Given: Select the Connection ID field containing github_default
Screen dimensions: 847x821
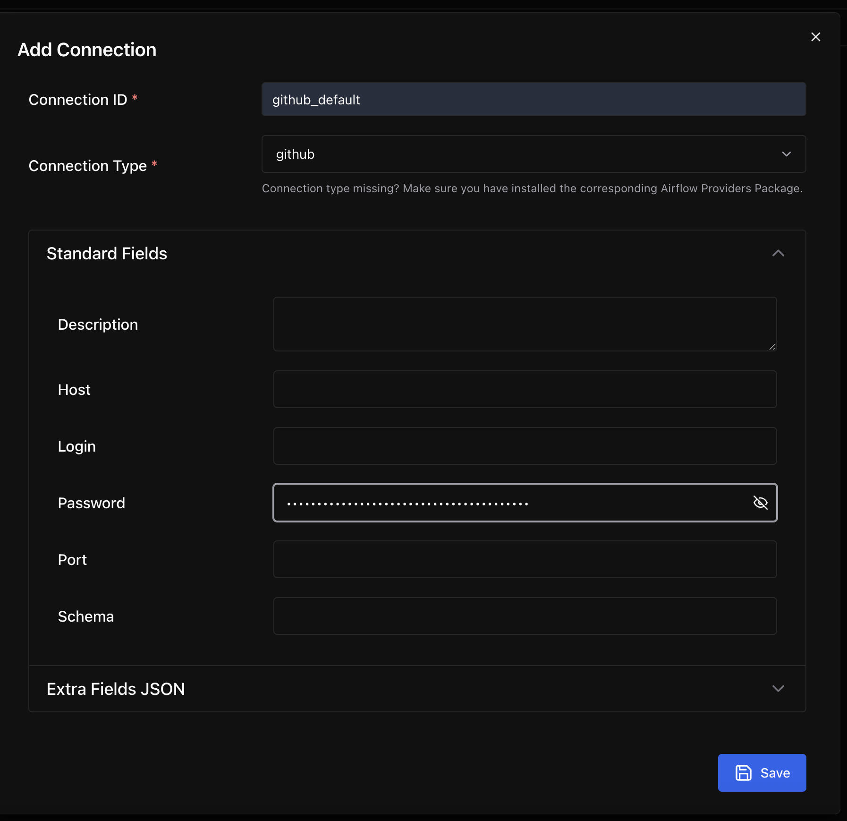Looking at the screenshot, I should [534, 99].
